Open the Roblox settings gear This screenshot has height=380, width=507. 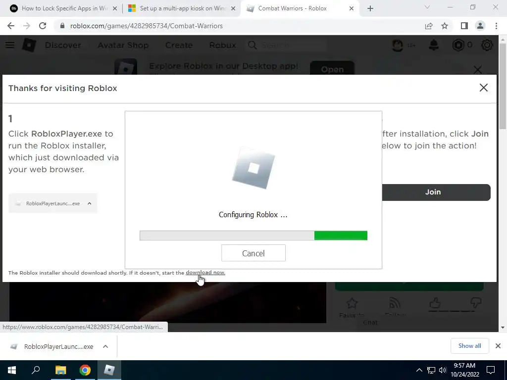[x=487, y=45]
